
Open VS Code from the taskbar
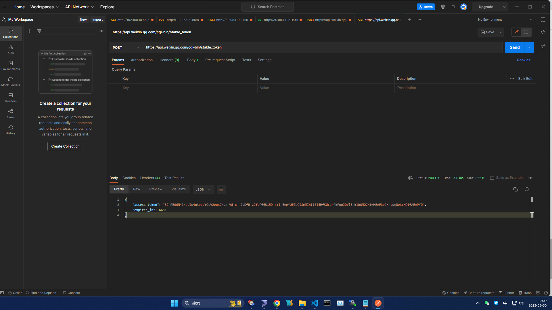click(x=315, y=303)
